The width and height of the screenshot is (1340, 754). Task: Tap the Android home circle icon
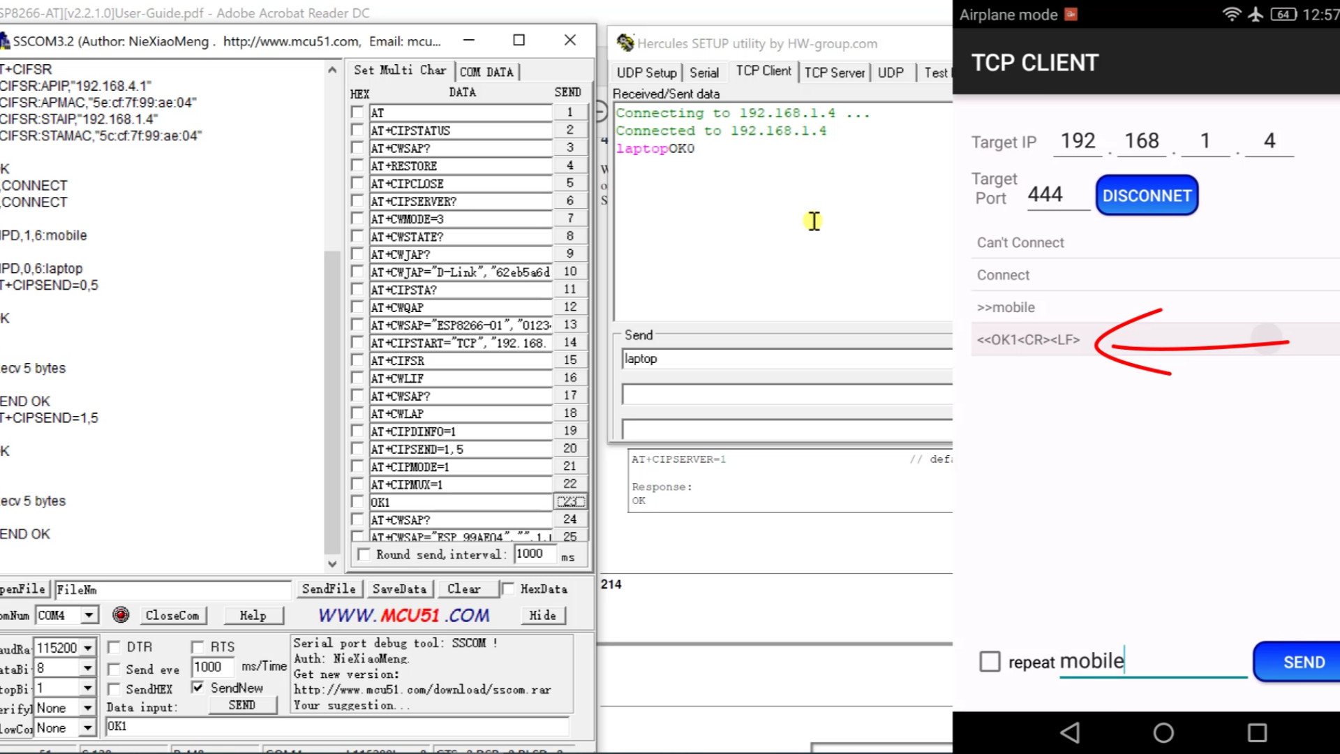point(1163,732)
